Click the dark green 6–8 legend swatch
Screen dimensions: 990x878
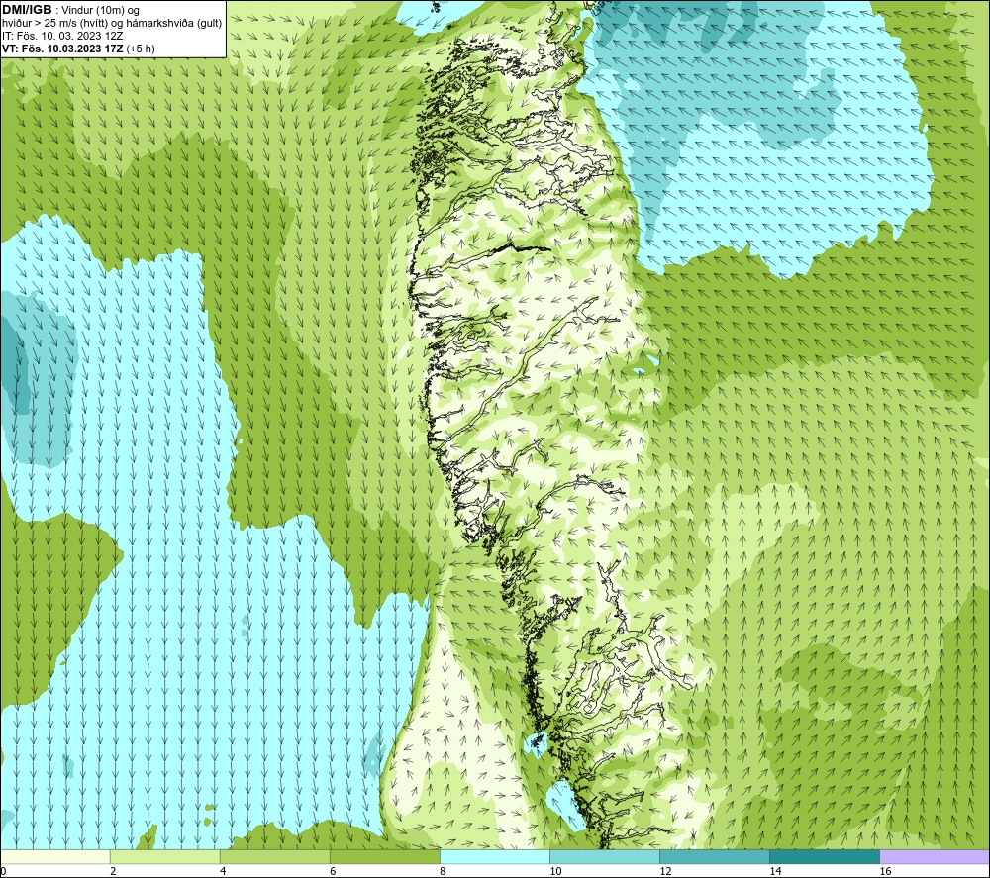click(385, 857)
